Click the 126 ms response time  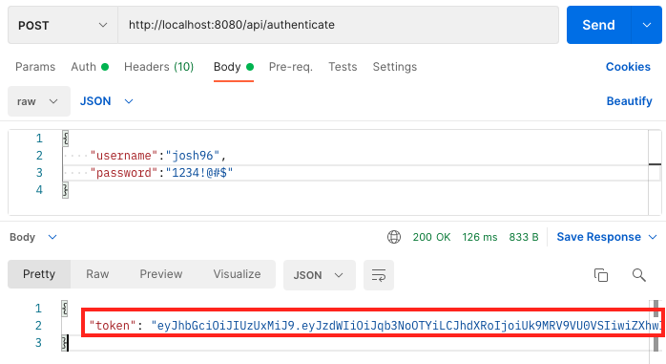click(x=480, y=237)
